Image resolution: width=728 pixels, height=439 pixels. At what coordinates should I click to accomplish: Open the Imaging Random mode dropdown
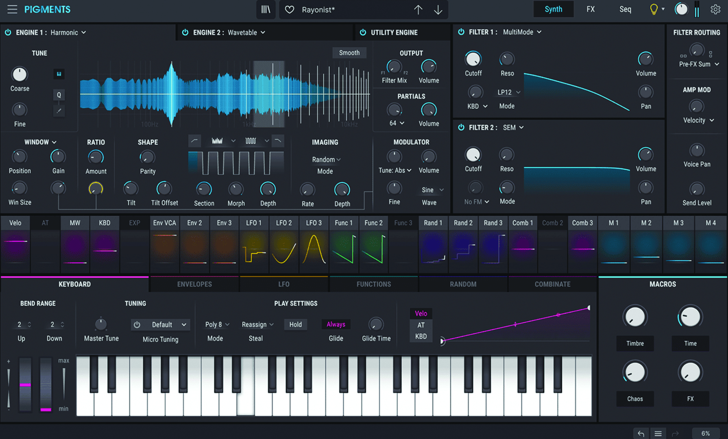point(326,160)
